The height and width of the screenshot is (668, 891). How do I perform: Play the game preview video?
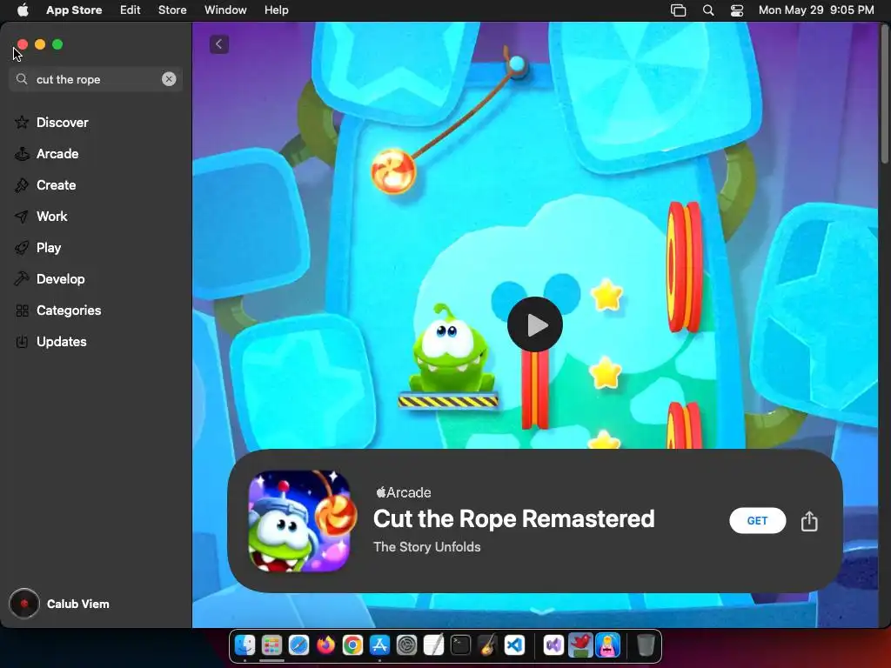(x=535, y=325)
